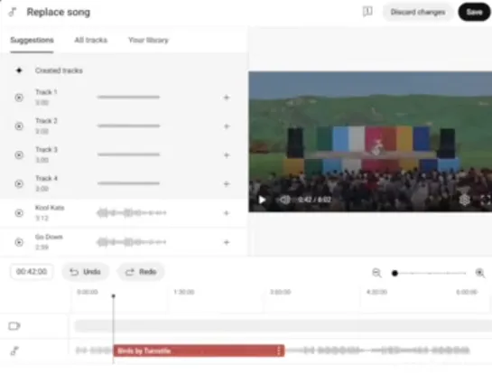Preview Track 2 with its play icon
Image resolution: width=492 pixels, height=373 pixels.
pos(19,126)
